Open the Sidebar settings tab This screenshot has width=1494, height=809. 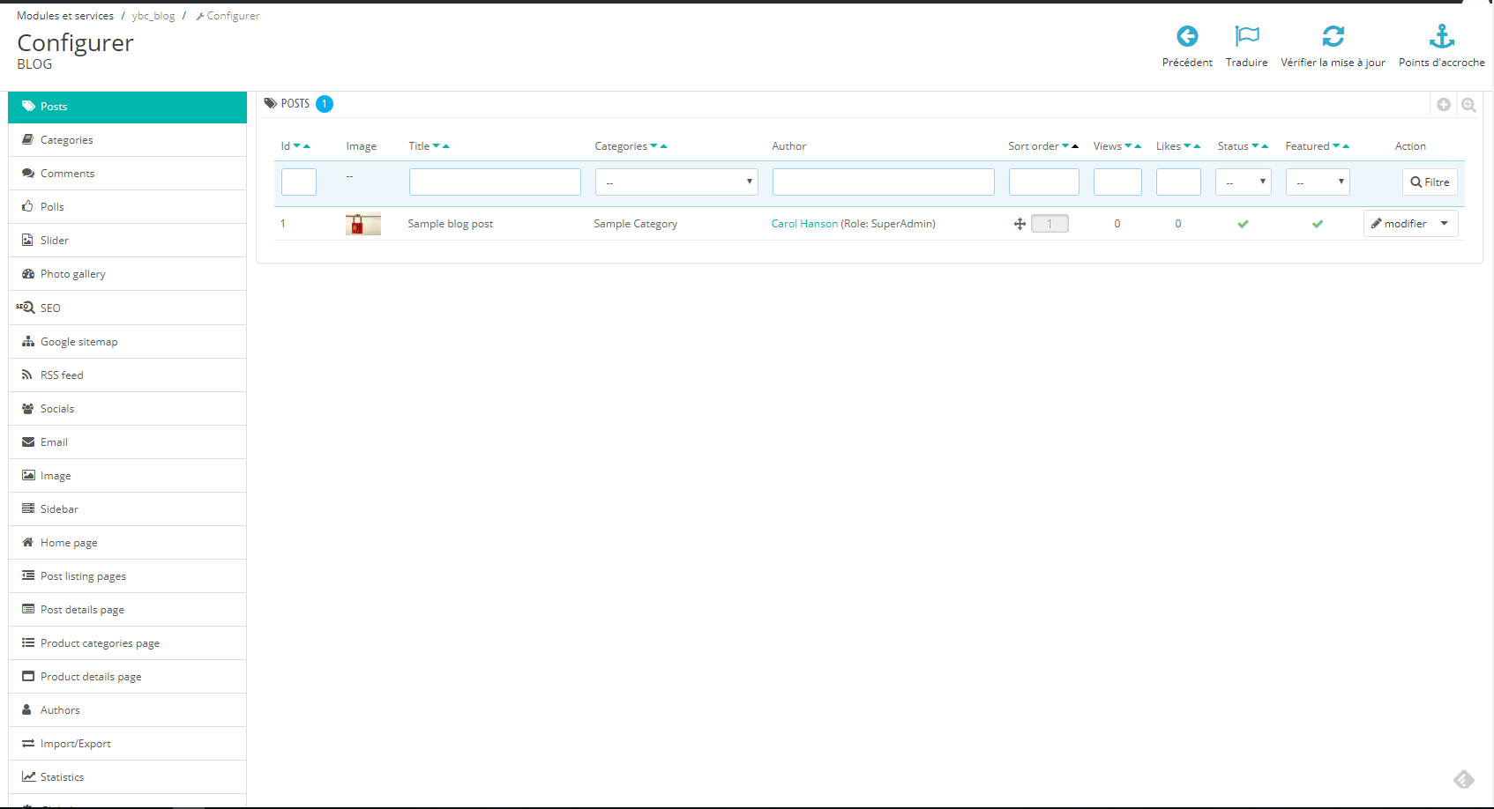(127, 509)
